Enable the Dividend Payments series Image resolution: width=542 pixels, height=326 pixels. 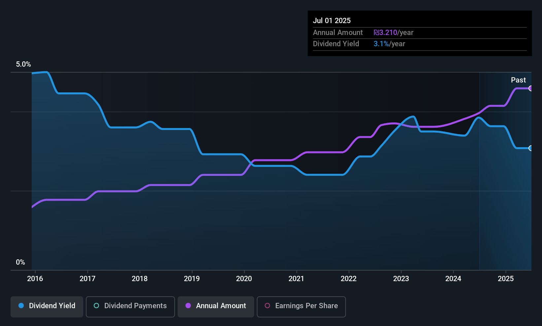[x=130, y=307]
